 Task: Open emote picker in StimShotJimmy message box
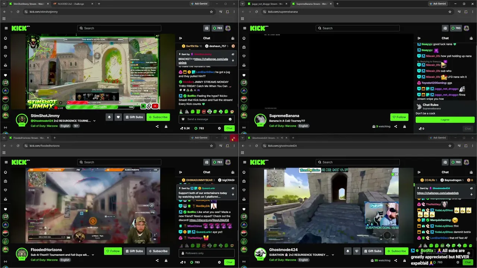point(230,119)
